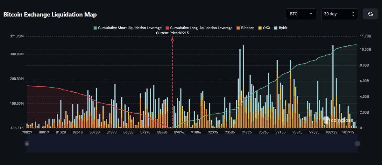The height and width of the screenshot is (165, 382).
Task: Click the red long leverage legend swatch
Action: [x=167, y=28]
